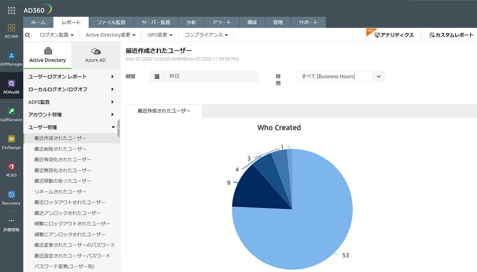
Task: Open the GPO変更 dropdown menu
Action: [159, 34]
